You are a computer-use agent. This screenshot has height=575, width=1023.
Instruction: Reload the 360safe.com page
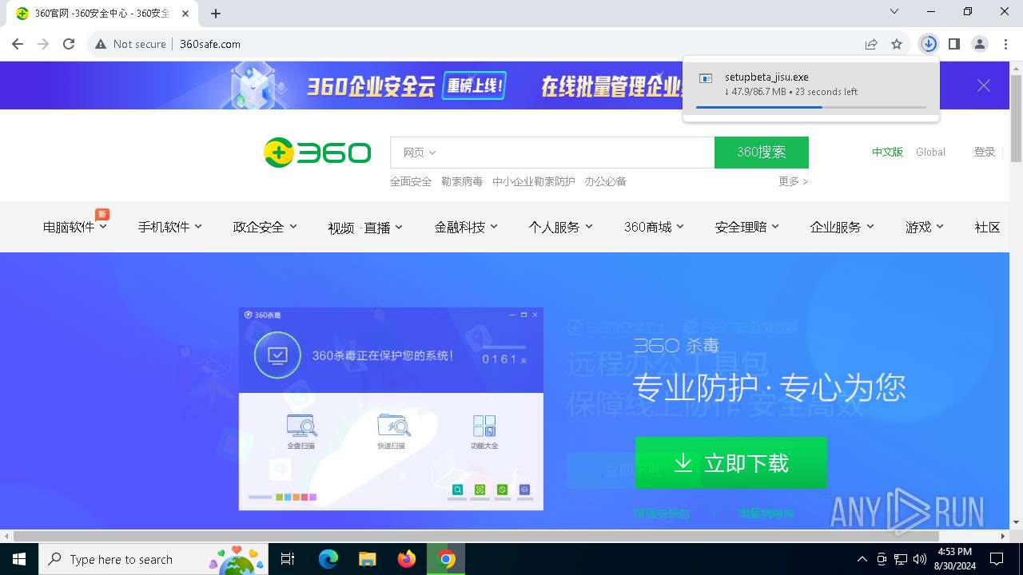[69, 44]
